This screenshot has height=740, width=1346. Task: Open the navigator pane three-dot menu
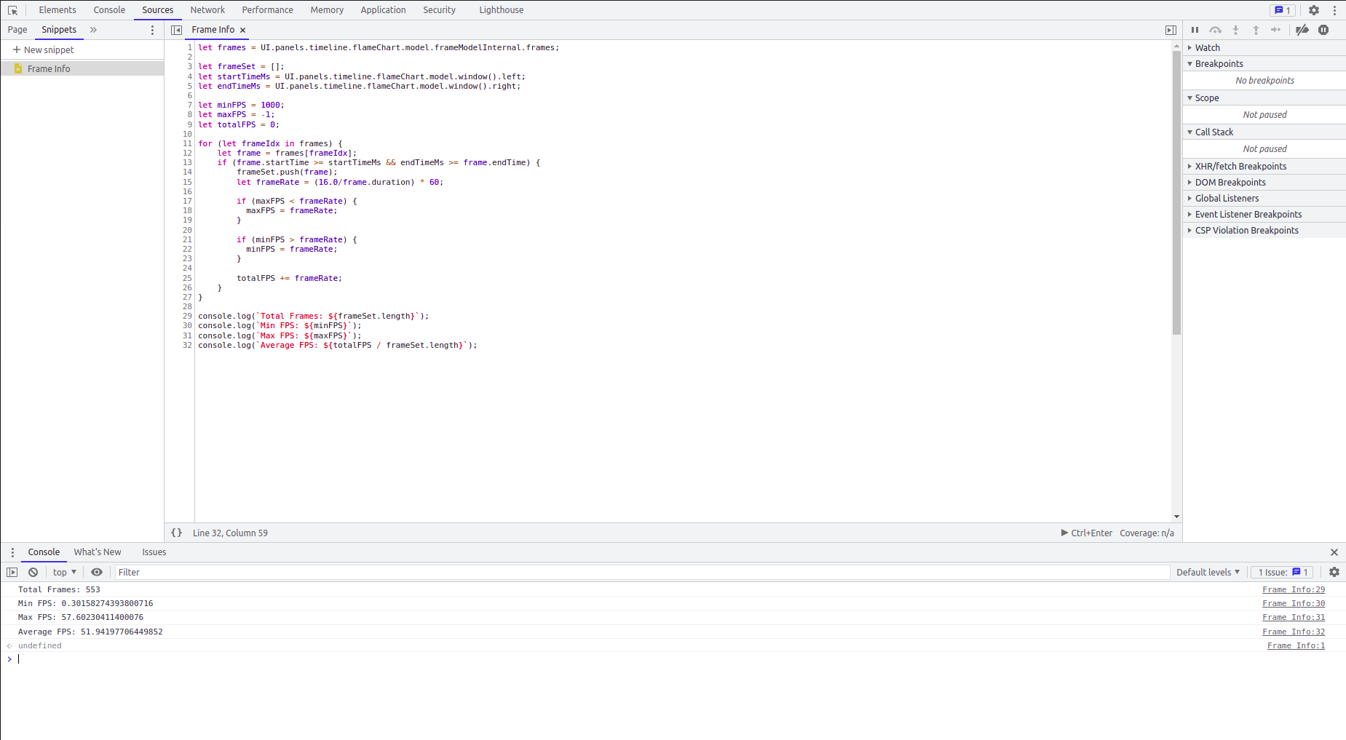click(x=152, y=30)
